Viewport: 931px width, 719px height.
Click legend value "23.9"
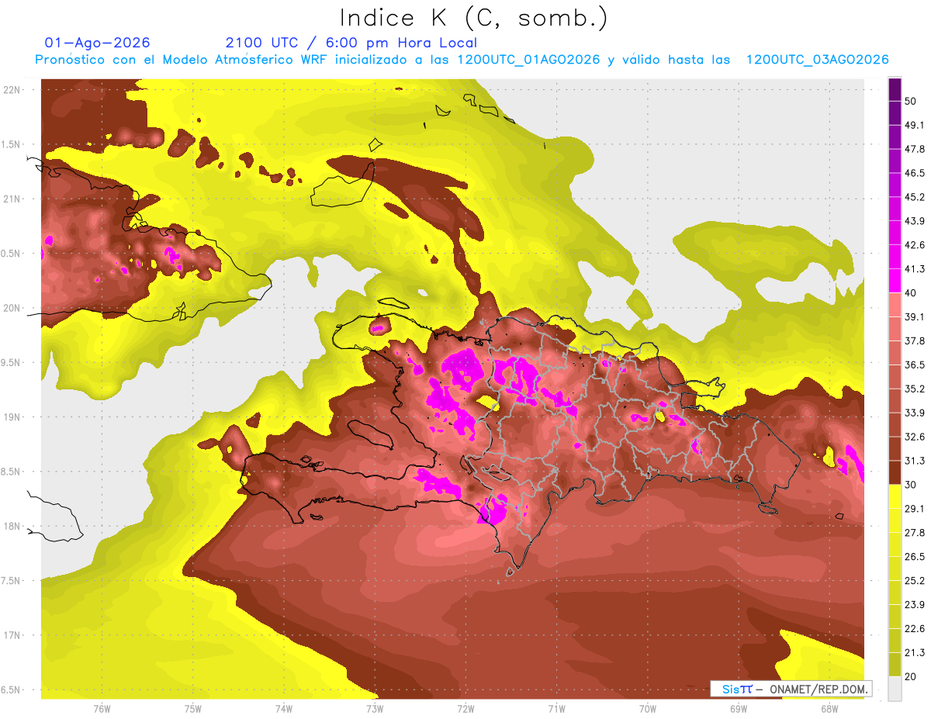click(x=915, y=606)
